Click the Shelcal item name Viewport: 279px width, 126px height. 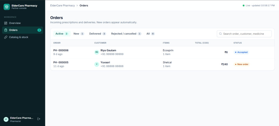tap(167, 62)
